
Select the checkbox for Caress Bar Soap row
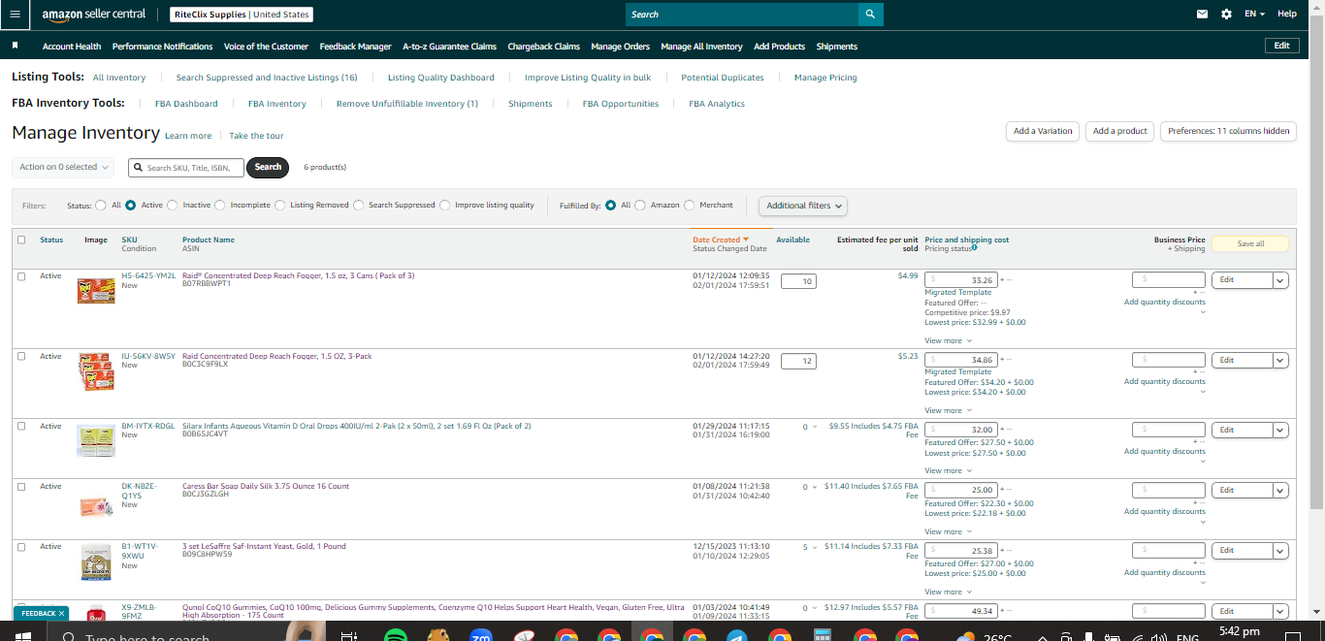[x=21, y=486]
